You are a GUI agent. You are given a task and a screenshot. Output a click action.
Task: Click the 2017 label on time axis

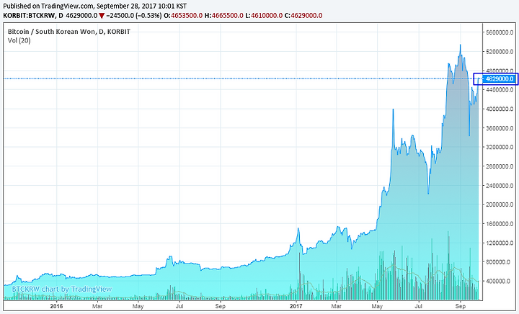click(296, 306)
